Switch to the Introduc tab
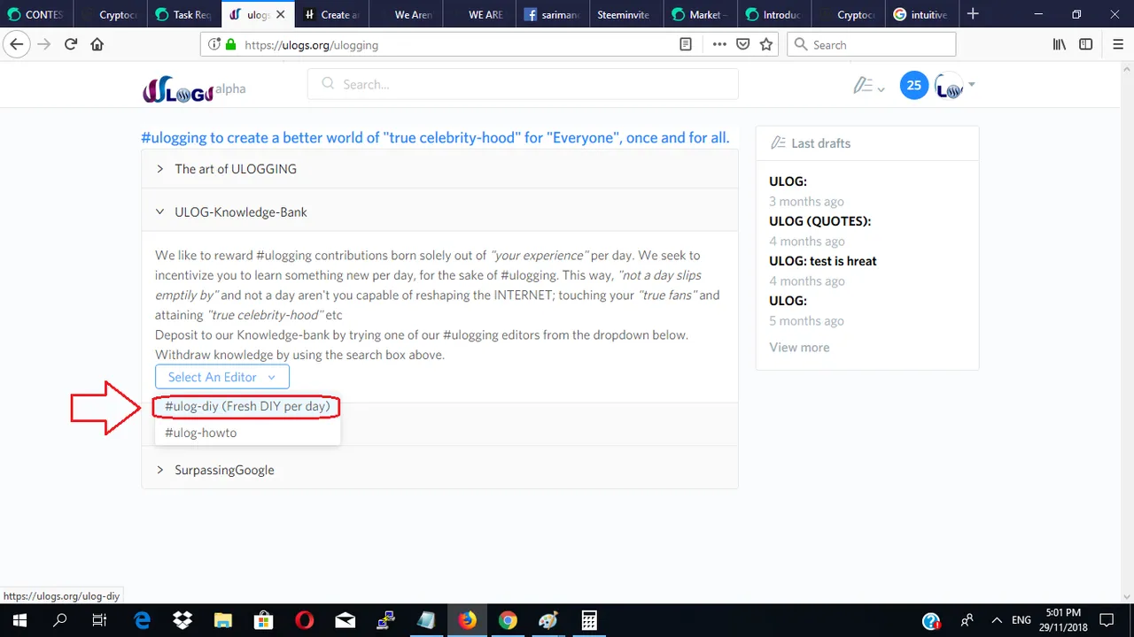 click(x=773, y=14)
